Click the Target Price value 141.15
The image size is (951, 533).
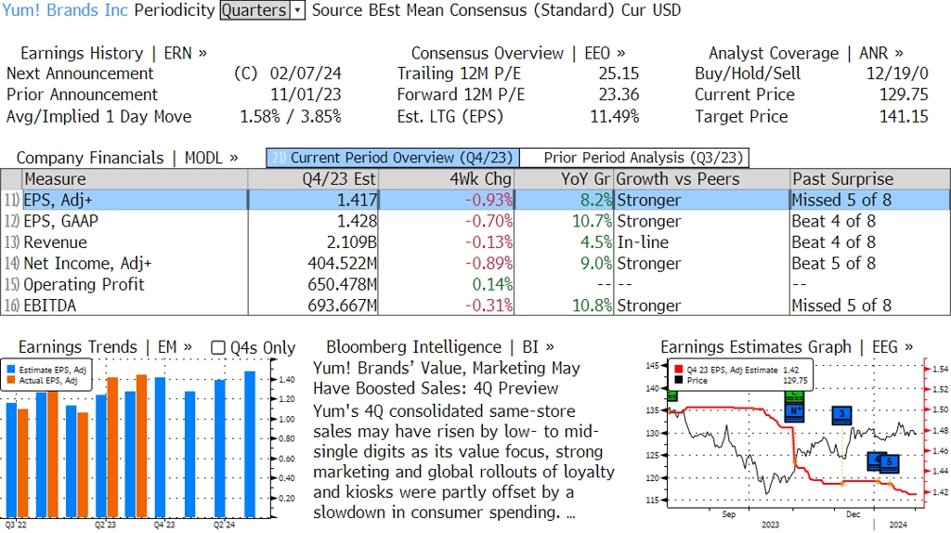click(x=904, y=117)
